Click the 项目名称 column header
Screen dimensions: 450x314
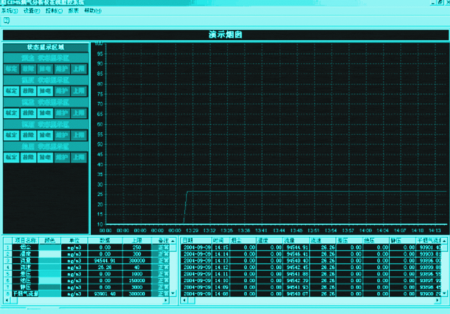click(25, 240)
